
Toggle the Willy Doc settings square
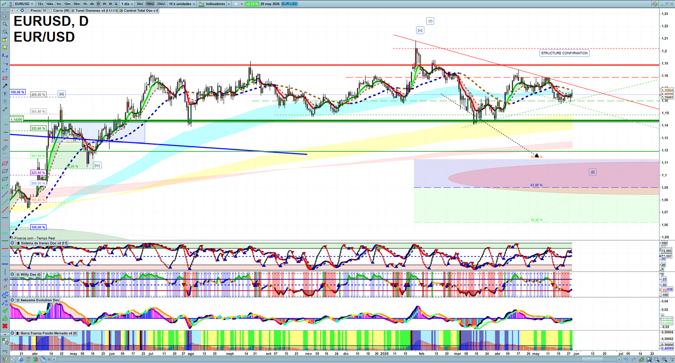18,274
